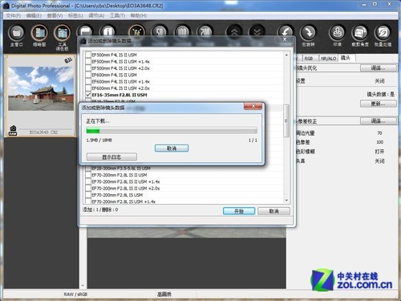Screen dimensions: 401x301
Task: Click the RAW camera icon under thumbnail
Action: tap(13, 131)
